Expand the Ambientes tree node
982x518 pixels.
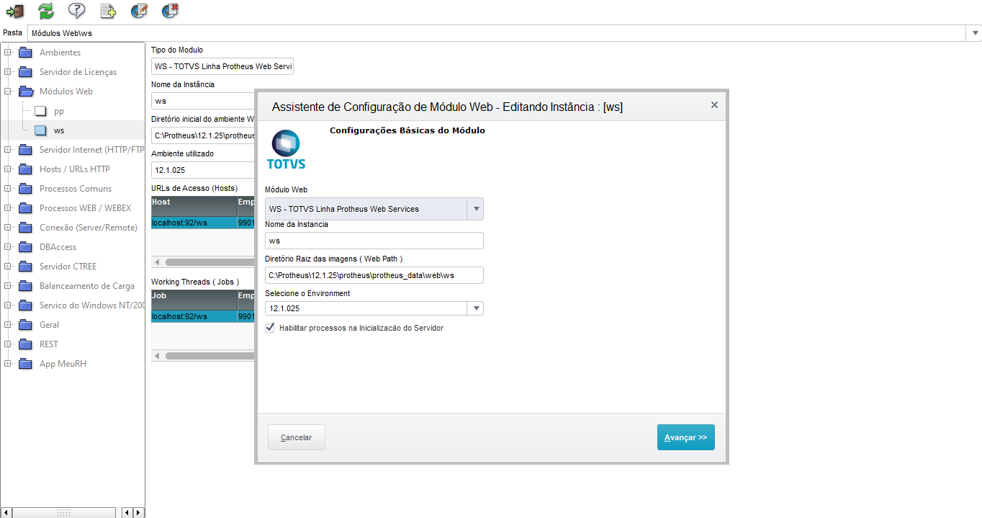pos(7,53)
